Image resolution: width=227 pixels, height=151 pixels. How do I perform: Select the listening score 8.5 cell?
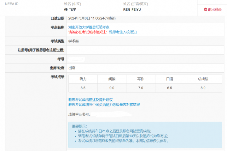coord(83,88)
